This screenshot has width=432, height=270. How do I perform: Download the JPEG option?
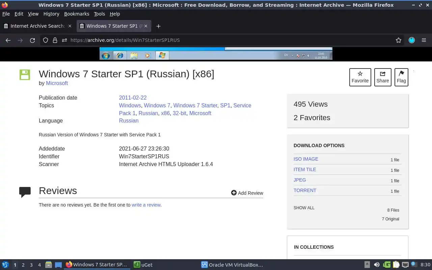point(300,180)
